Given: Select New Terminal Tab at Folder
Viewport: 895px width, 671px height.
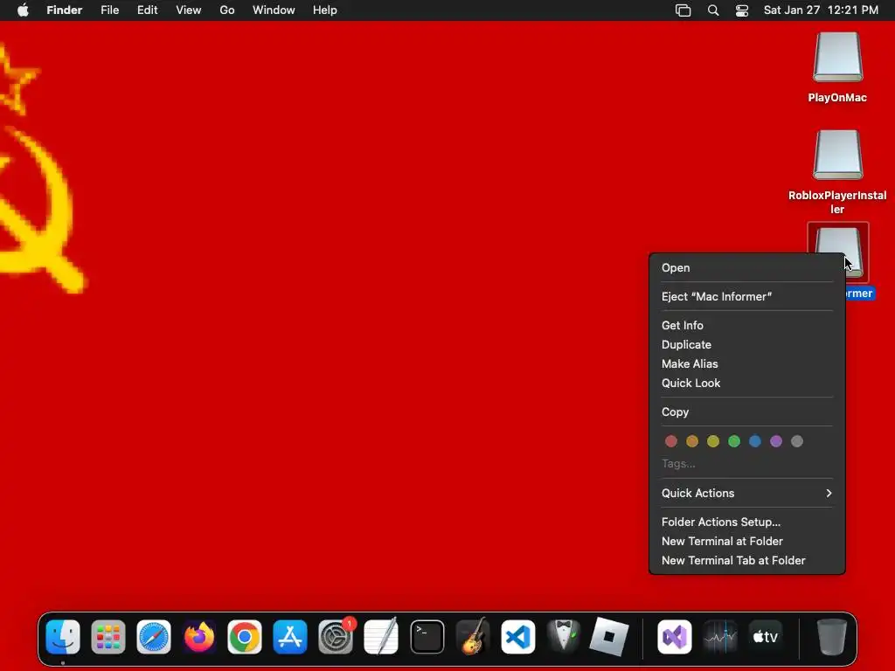Looking at the screenshot, I should click(747, 560).
